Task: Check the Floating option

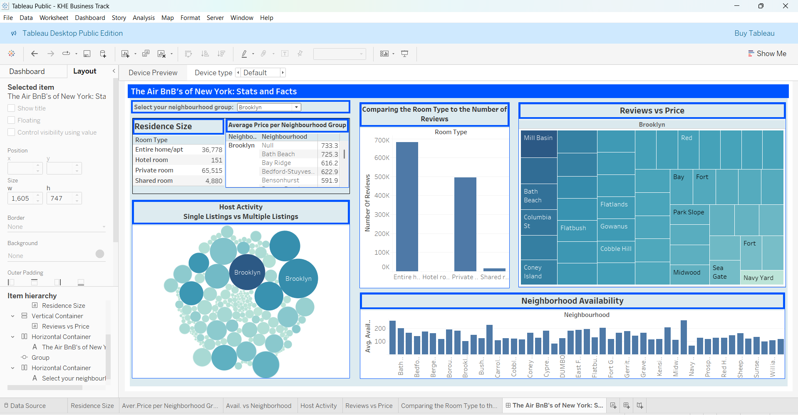Action: pyautogui.click(x=11, y=120)
